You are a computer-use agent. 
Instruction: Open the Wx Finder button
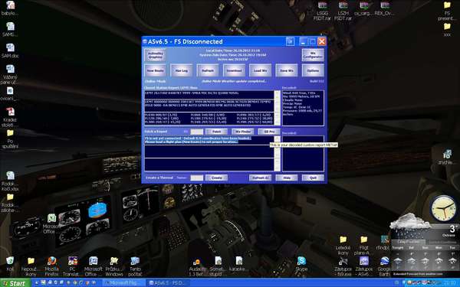coord(243,132)
